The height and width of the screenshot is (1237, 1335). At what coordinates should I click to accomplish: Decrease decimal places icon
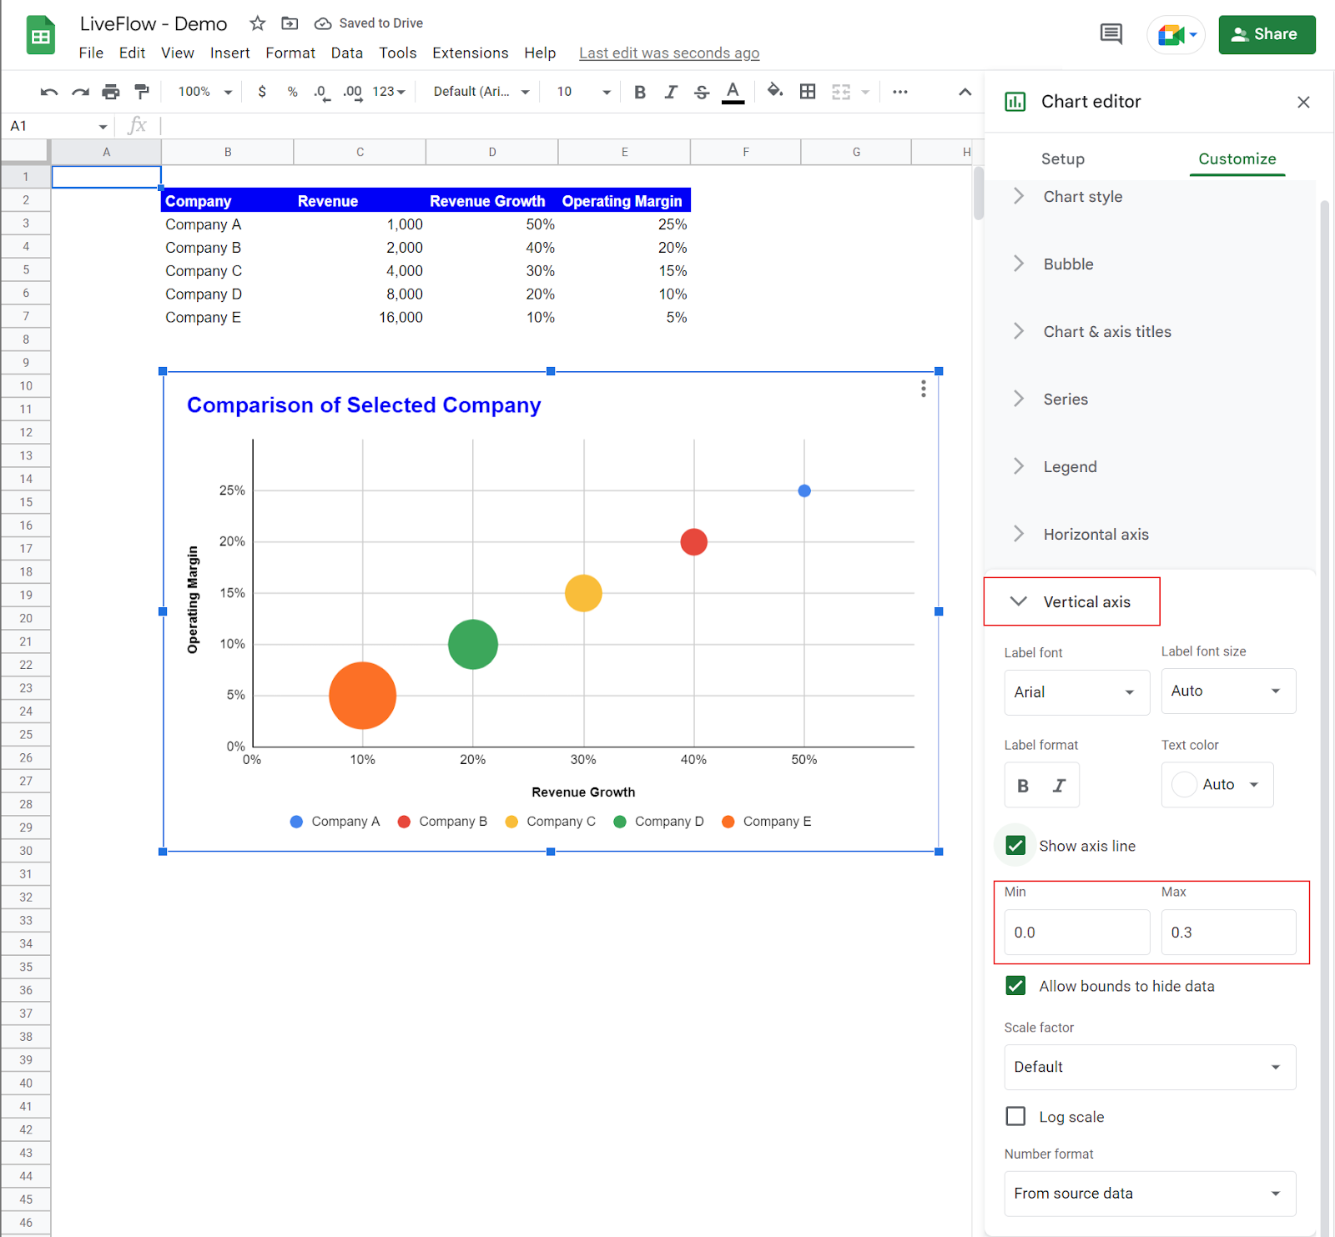click(321, 92)
